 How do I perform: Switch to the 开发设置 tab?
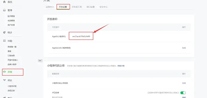click(63, 7)
